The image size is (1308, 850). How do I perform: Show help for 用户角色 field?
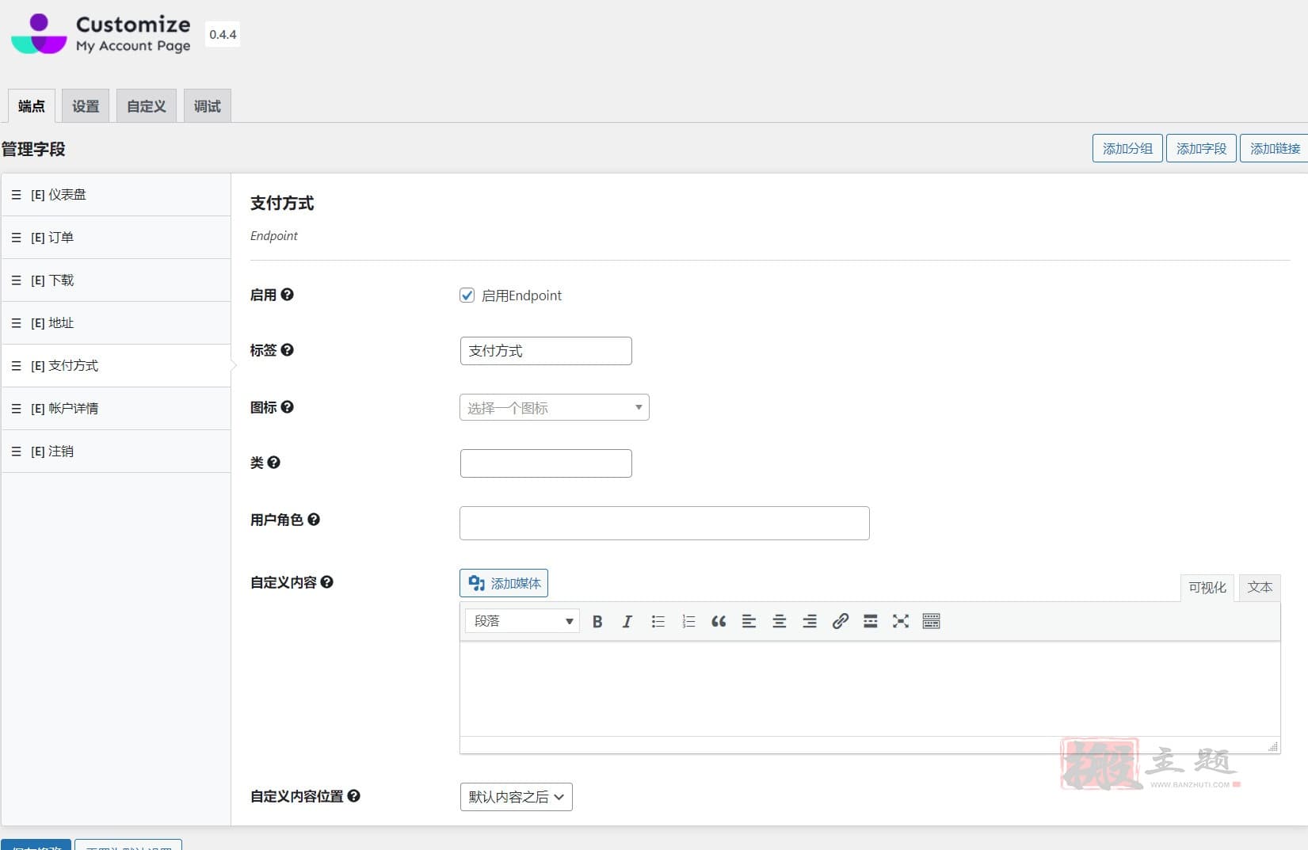coord(314,520)
